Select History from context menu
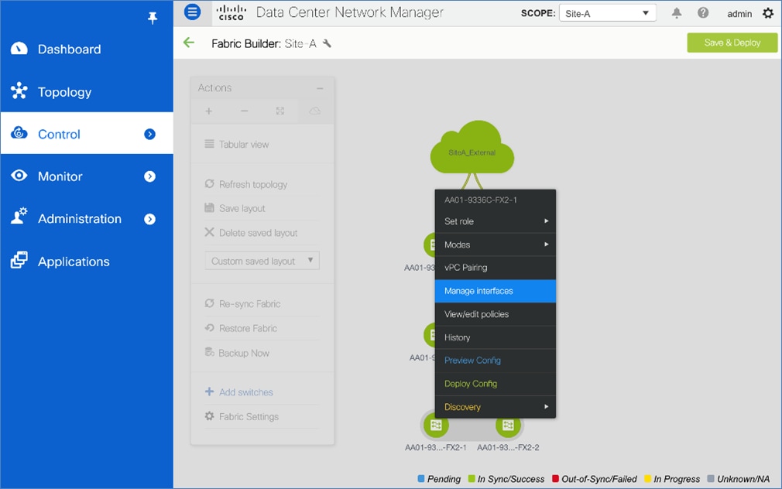This screenshot has height=489, width=782. point(496,337)
